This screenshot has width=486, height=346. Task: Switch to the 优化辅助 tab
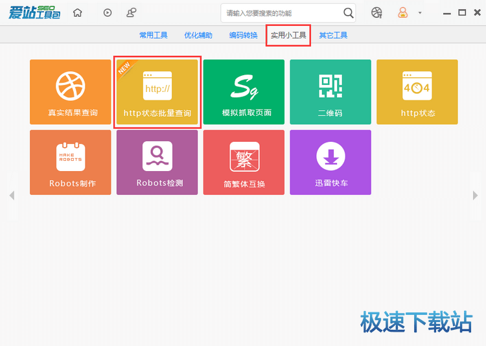[x=198, y=36]
